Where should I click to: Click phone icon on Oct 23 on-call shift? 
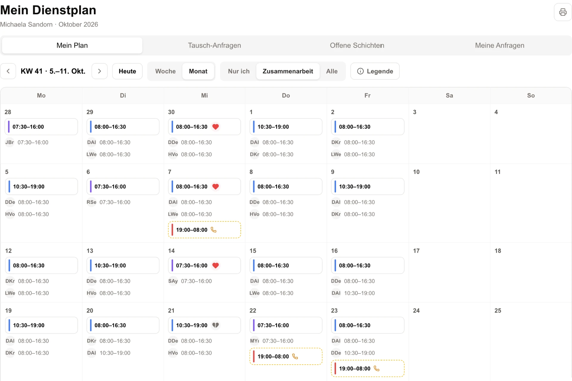point(377,368)
